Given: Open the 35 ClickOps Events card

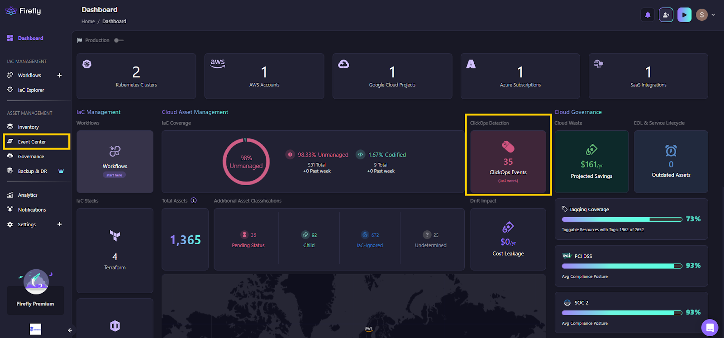Looking at the screenshot, I should (508, 162).
